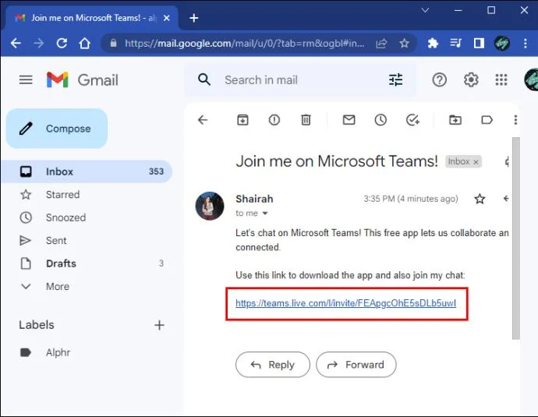Delete this email with the trash icon
The height and width of the screenshot is (417, 538).
pyautogui.click(x=306, y=120)
